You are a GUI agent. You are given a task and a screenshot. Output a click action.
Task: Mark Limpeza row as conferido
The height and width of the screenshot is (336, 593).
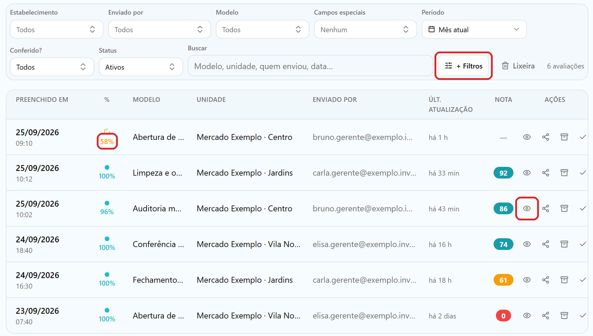pos(583,173)
